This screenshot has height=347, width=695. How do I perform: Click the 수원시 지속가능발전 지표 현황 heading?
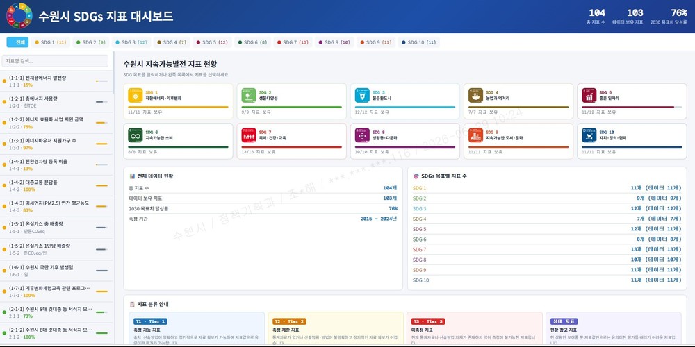tap(170, 64)
